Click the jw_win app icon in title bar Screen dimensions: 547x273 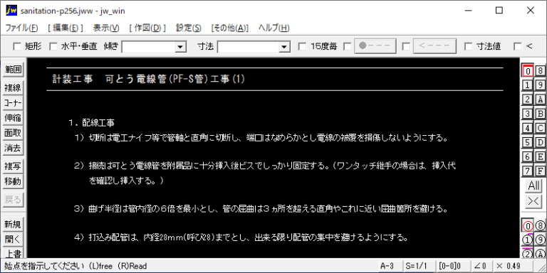pyautogui.click(x=11, y=11)
